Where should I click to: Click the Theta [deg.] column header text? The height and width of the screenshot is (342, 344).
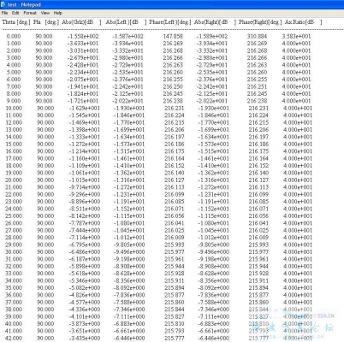[16, 22]
